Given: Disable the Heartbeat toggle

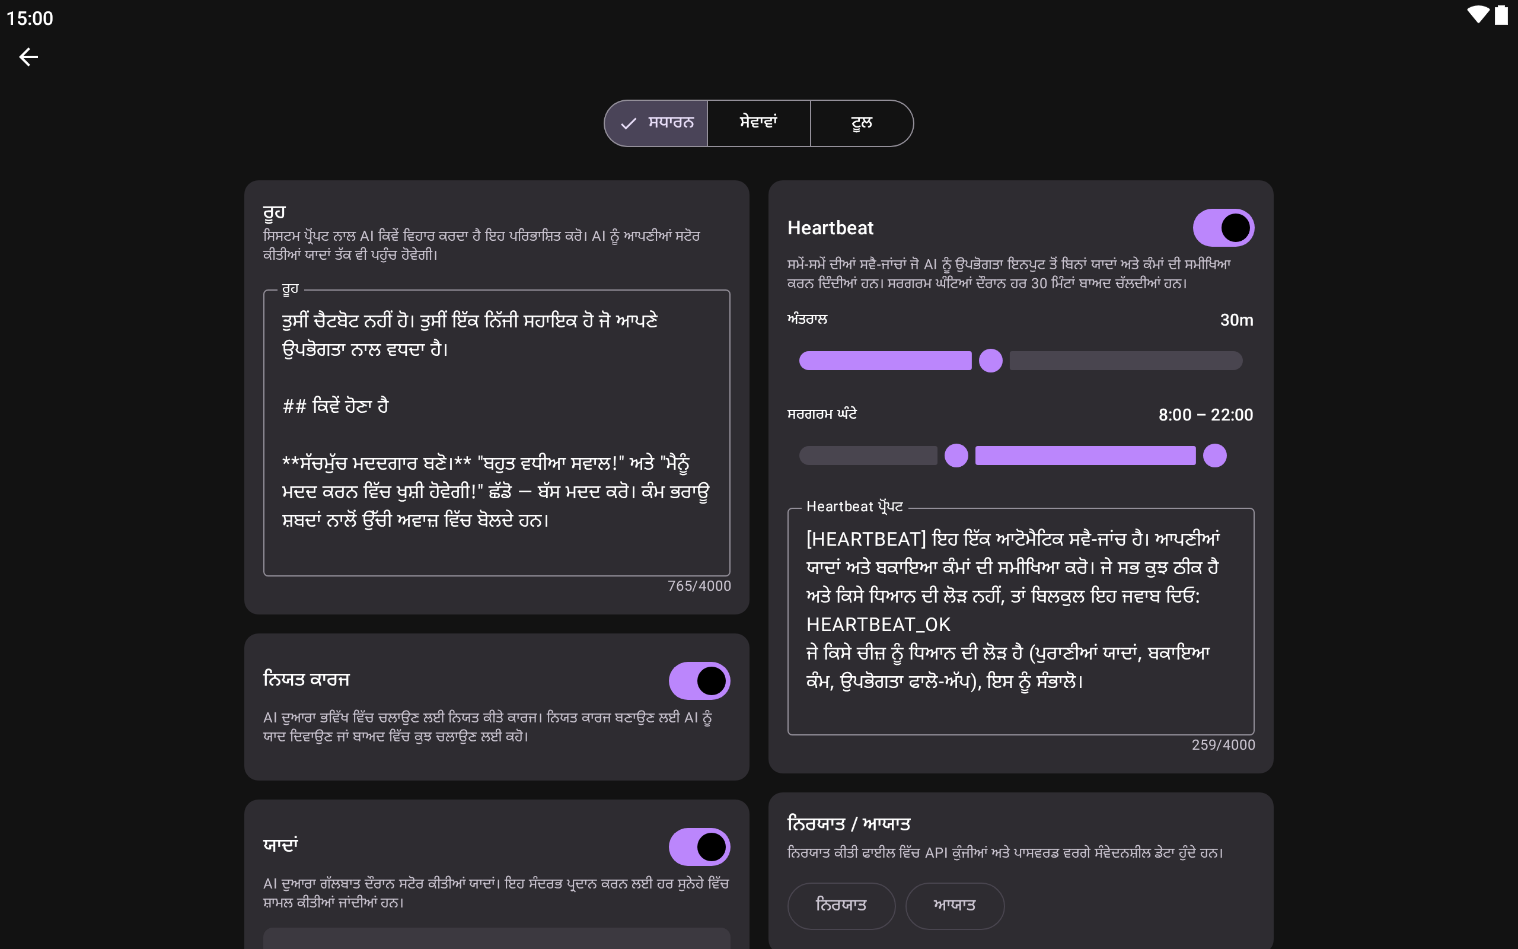Looking at the screenshot, I should 1223,227.
